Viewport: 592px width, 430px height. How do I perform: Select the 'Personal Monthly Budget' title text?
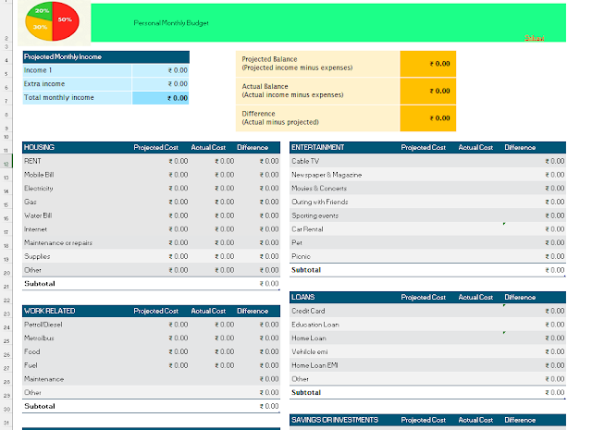click(x=171, y=23)
